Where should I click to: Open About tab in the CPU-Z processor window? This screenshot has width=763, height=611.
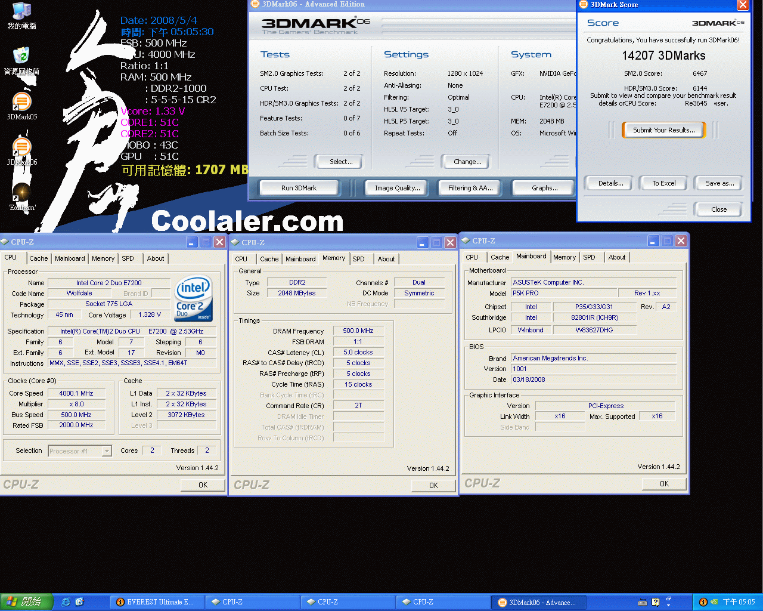156,258
